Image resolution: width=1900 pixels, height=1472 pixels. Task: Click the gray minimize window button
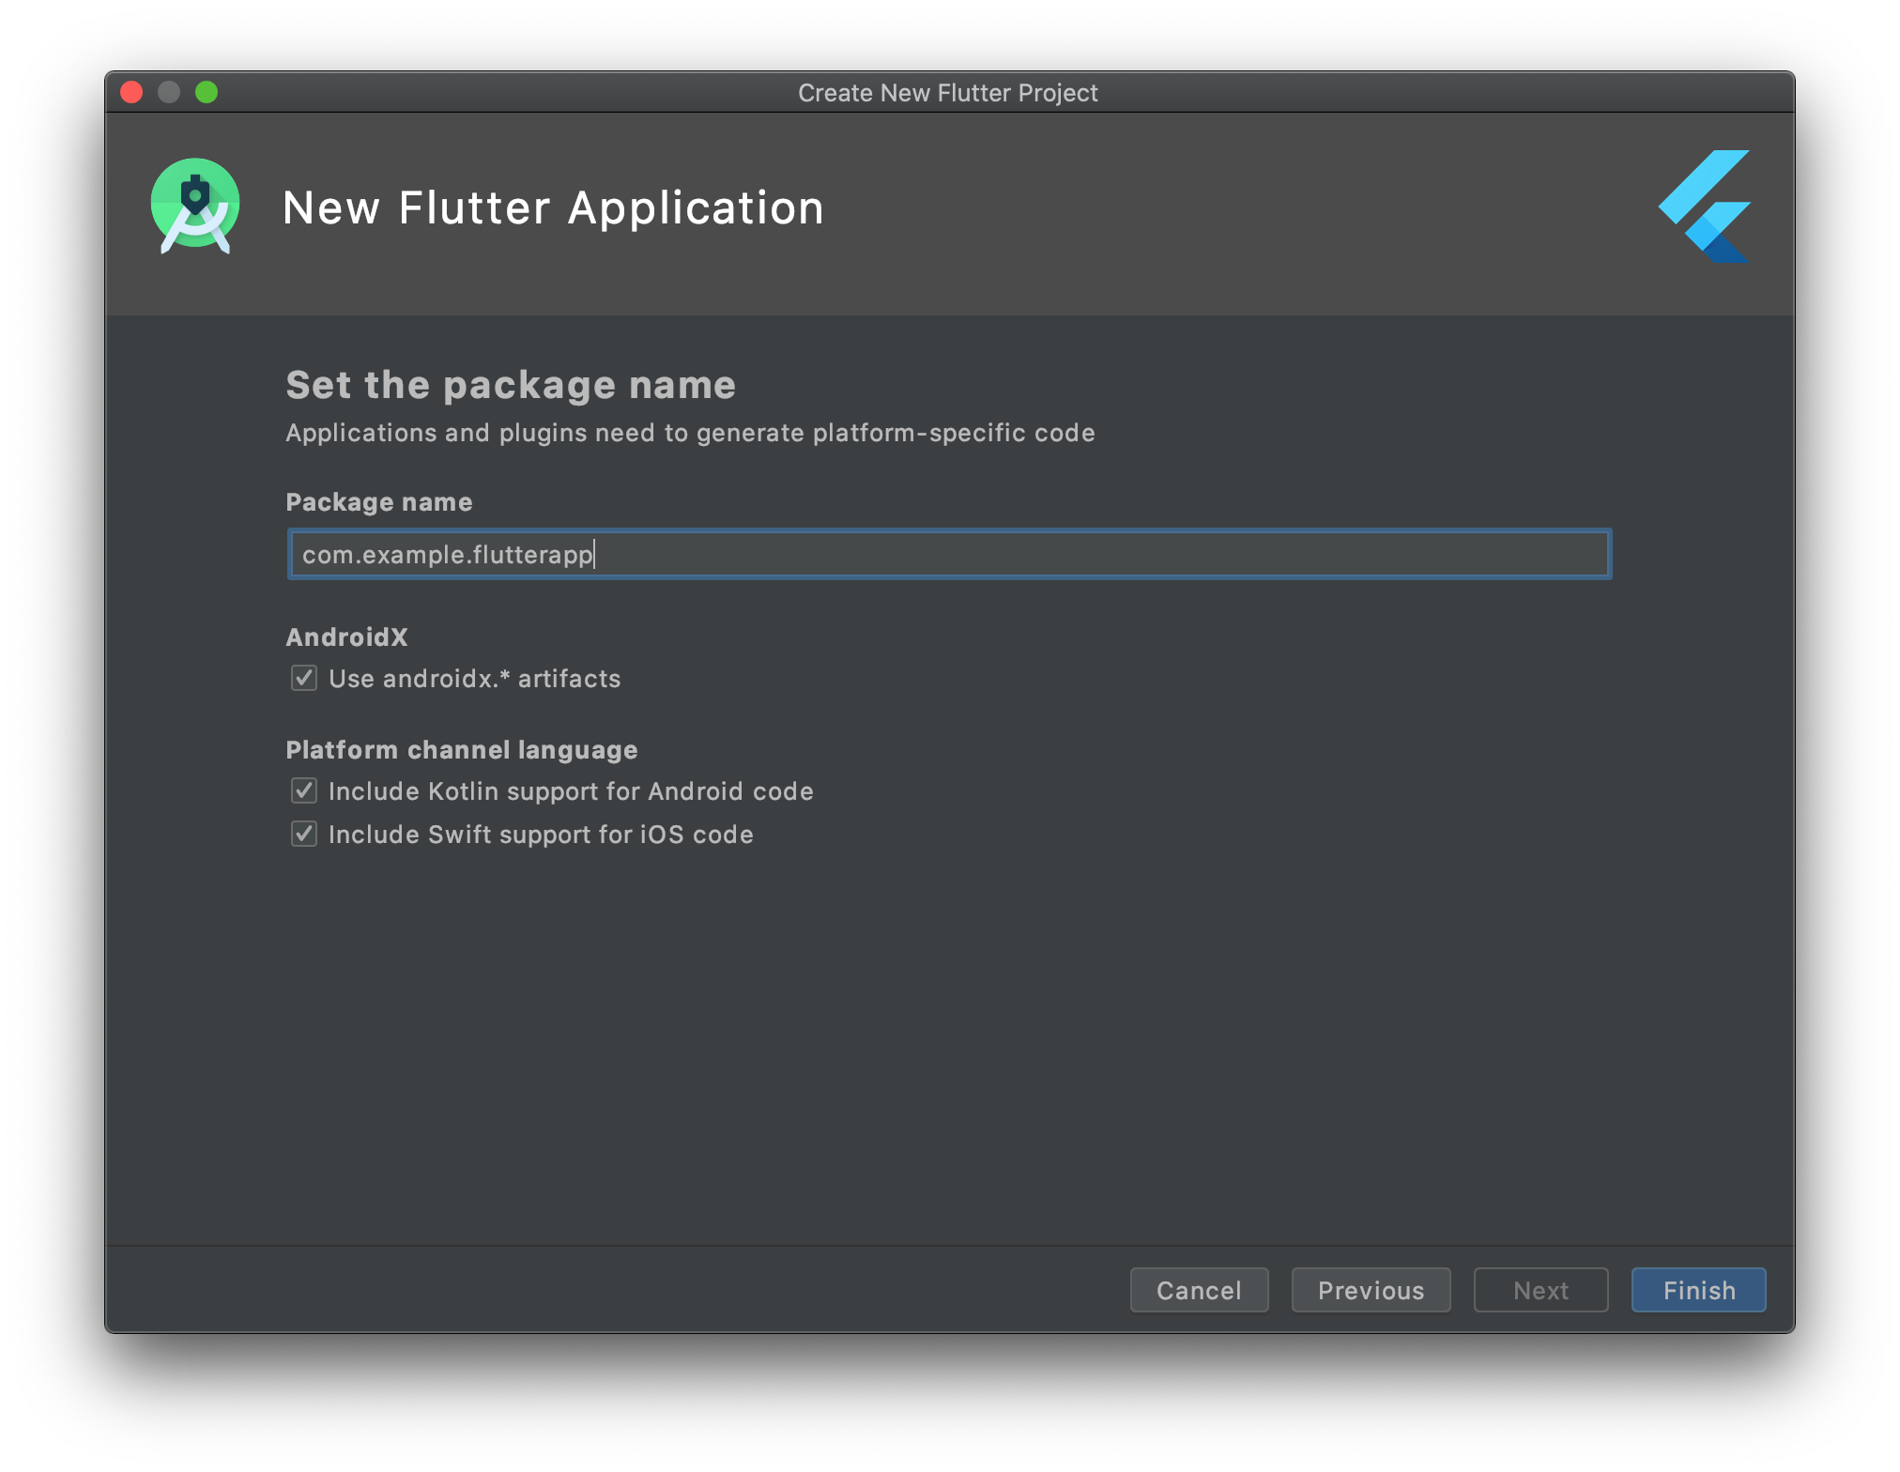pos(169,92)
